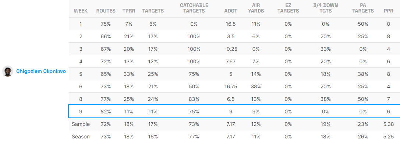Sort by the AIR YARDS header
This screenshot has width=400, height=141.
(255, 8)
